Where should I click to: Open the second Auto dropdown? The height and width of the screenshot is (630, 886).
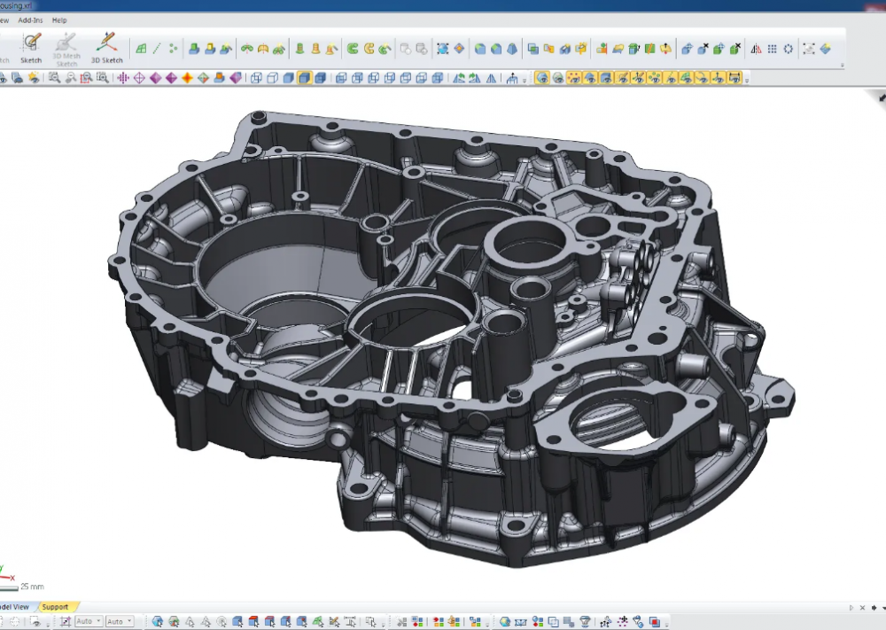pyautogui.click(x=120, y=622)
